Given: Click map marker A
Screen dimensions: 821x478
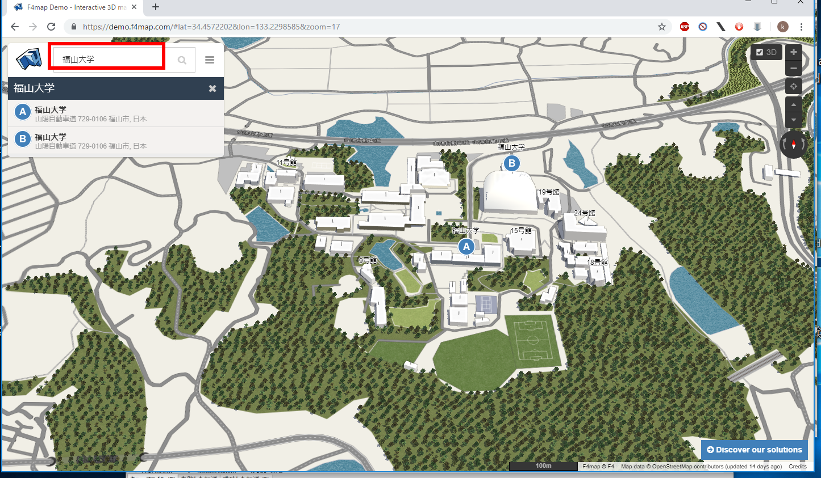Looking at the screenshot, I should point(466,247).
